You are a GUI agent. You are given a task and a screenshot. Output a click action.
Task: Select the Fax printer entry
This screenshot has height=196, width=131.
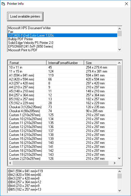(62, 32)
